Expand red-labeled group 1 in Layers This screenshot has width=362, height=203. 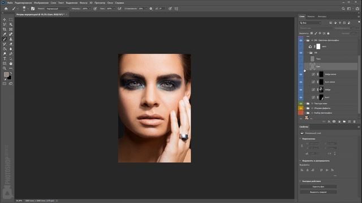305,113
